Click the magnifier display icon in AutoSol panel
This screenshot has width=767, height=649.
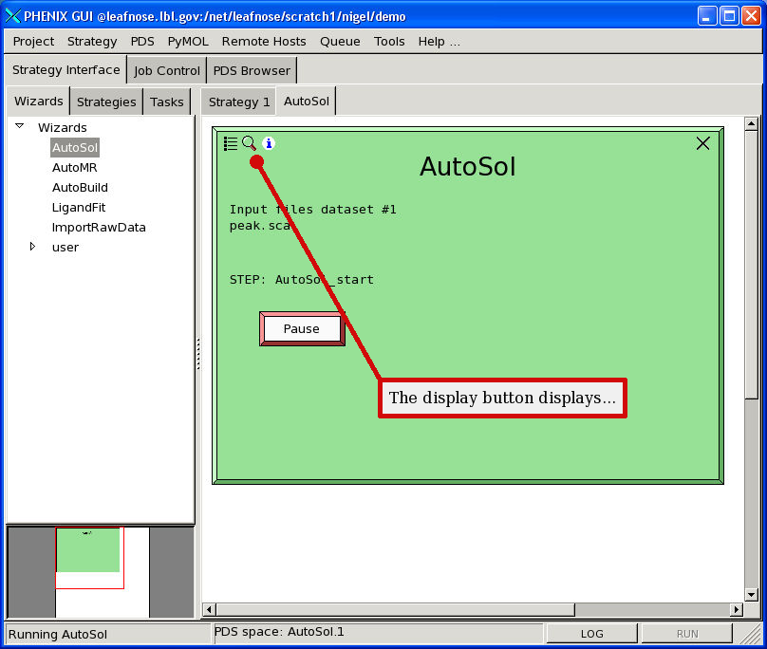[x=249, y=143]
